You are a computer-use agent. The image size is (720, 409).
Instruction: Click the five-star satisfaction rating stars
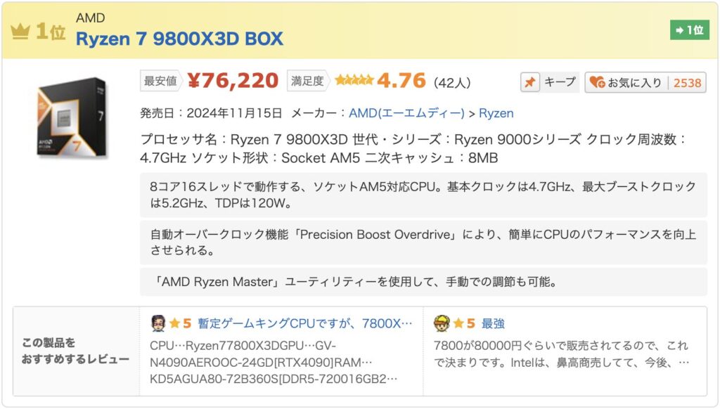click(354, 81)
